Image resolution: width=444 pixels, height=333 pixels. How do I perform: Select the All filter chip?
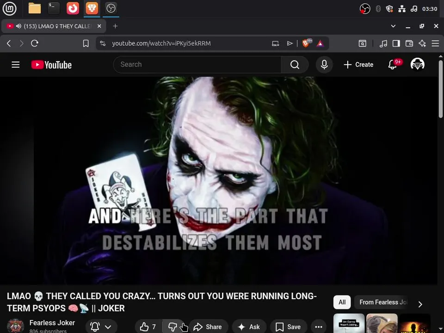tap(342, 302)
